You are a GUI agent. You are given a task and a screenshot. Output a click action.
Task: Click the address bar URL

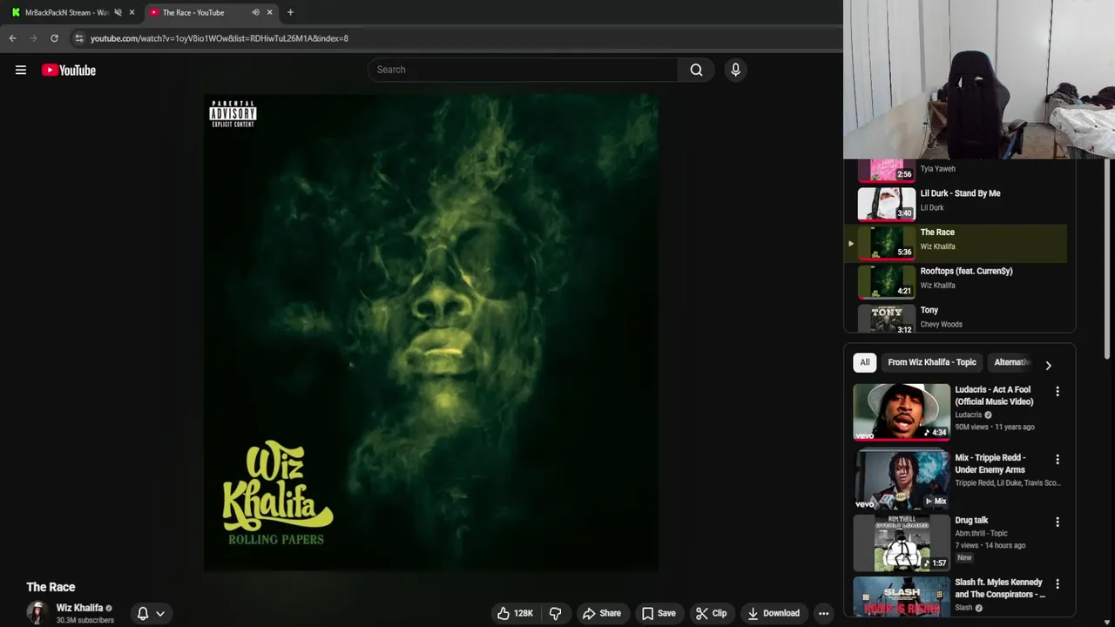[220, 38]
